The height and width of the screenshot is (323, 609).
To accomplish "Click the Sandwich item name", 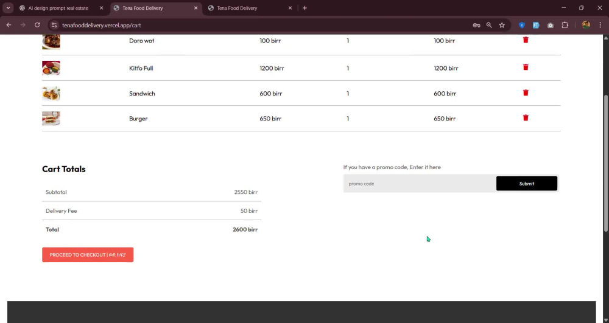I will point(142,94).
